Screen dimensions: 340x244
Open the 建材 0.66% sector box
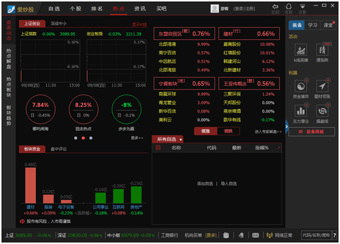click(249, 33)
